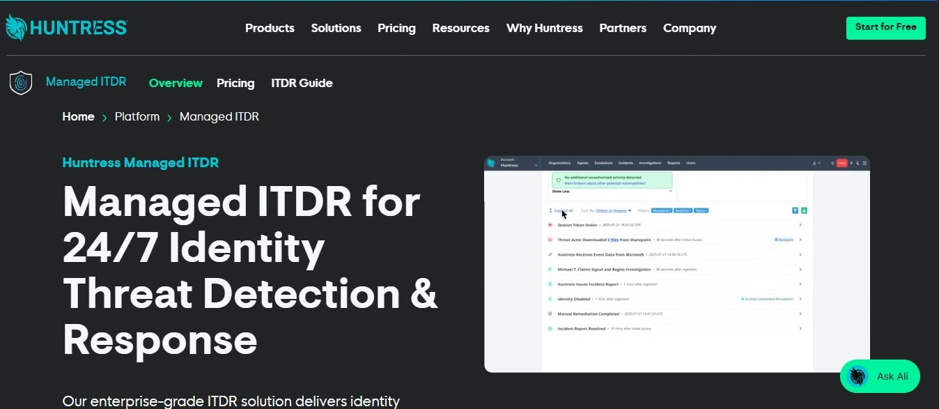Go to Platform via the breadcrumb

[137, 116]
